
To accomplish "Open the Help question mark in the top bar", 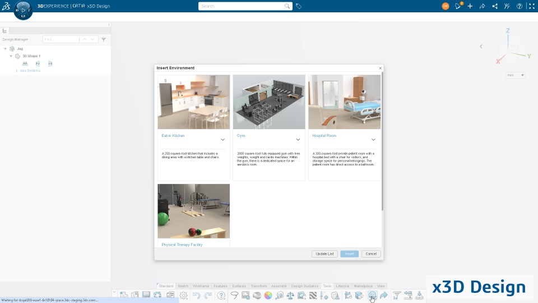I will [x=520, y=6].
